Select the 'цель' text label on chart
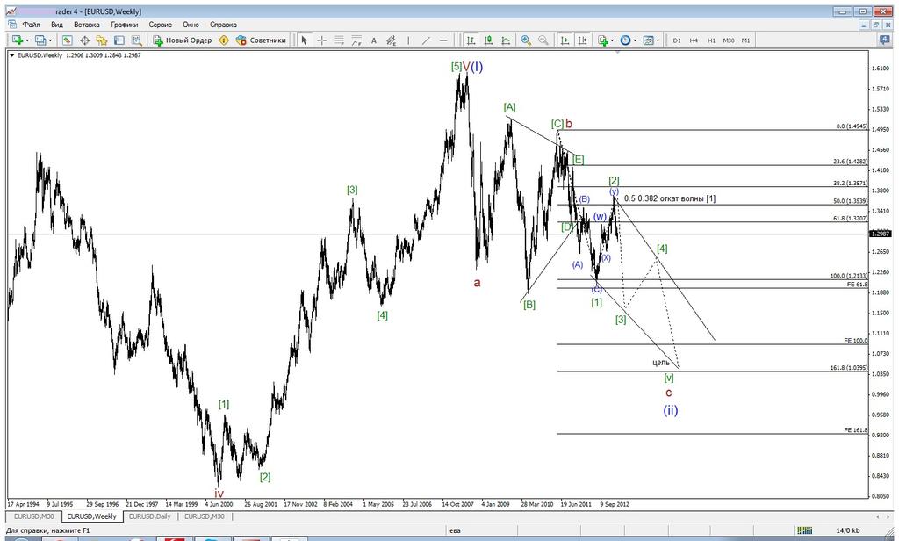Image resolution: width=899 pixels, height=541 pixels. 660,363
